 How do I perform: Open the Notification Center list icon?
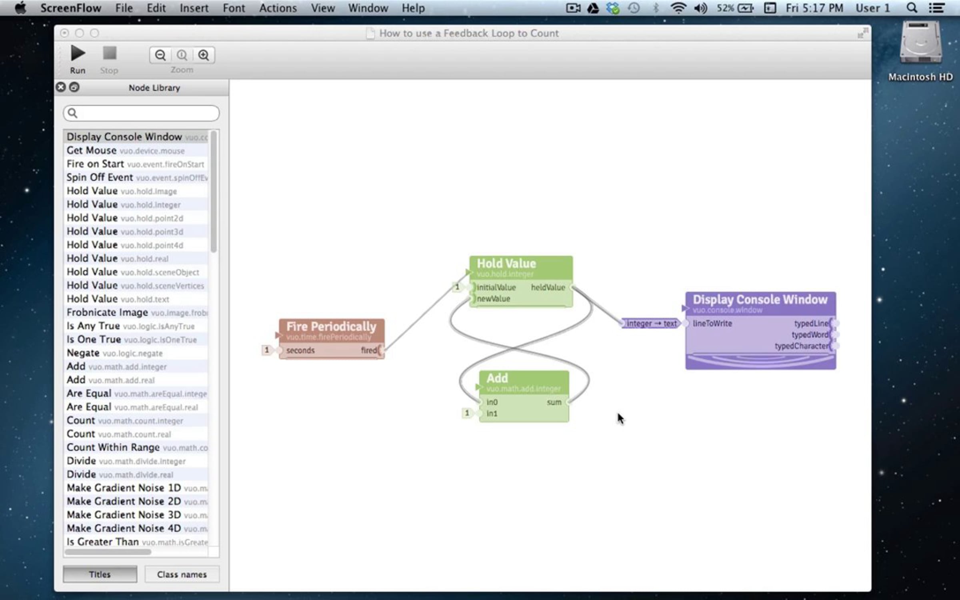936,8
